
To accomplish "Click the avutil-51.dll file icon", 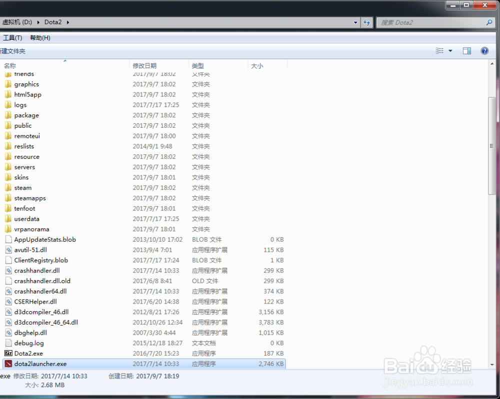I will point(8,250).
